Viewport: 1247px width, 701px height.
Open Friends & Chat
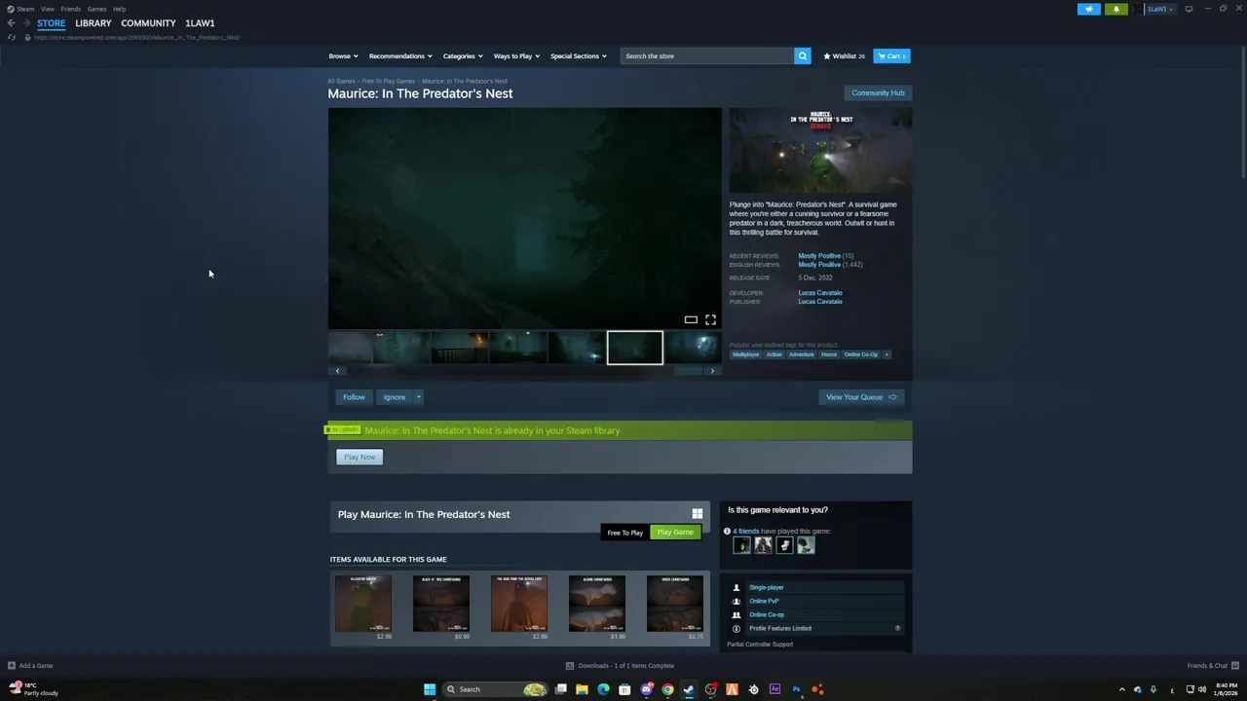coord(1213,666)
